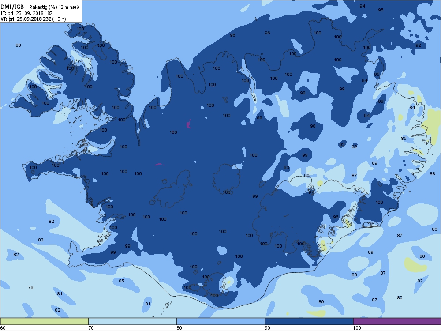Click the humidity value "97" on the map

point(311,192)
